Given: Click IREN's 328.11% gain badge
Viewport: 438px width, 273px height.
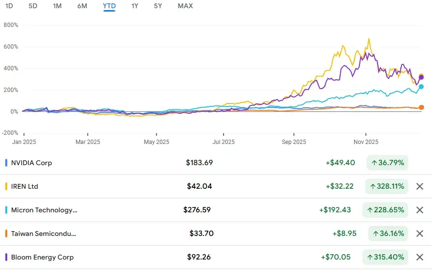Looking at the screenshot, I should click(x=386, y=186).
